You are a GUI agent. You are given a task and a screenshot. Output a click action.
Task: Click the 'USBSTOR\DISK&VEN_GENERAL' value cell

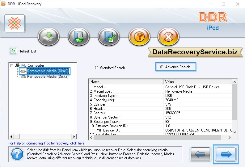coord(199,130)
